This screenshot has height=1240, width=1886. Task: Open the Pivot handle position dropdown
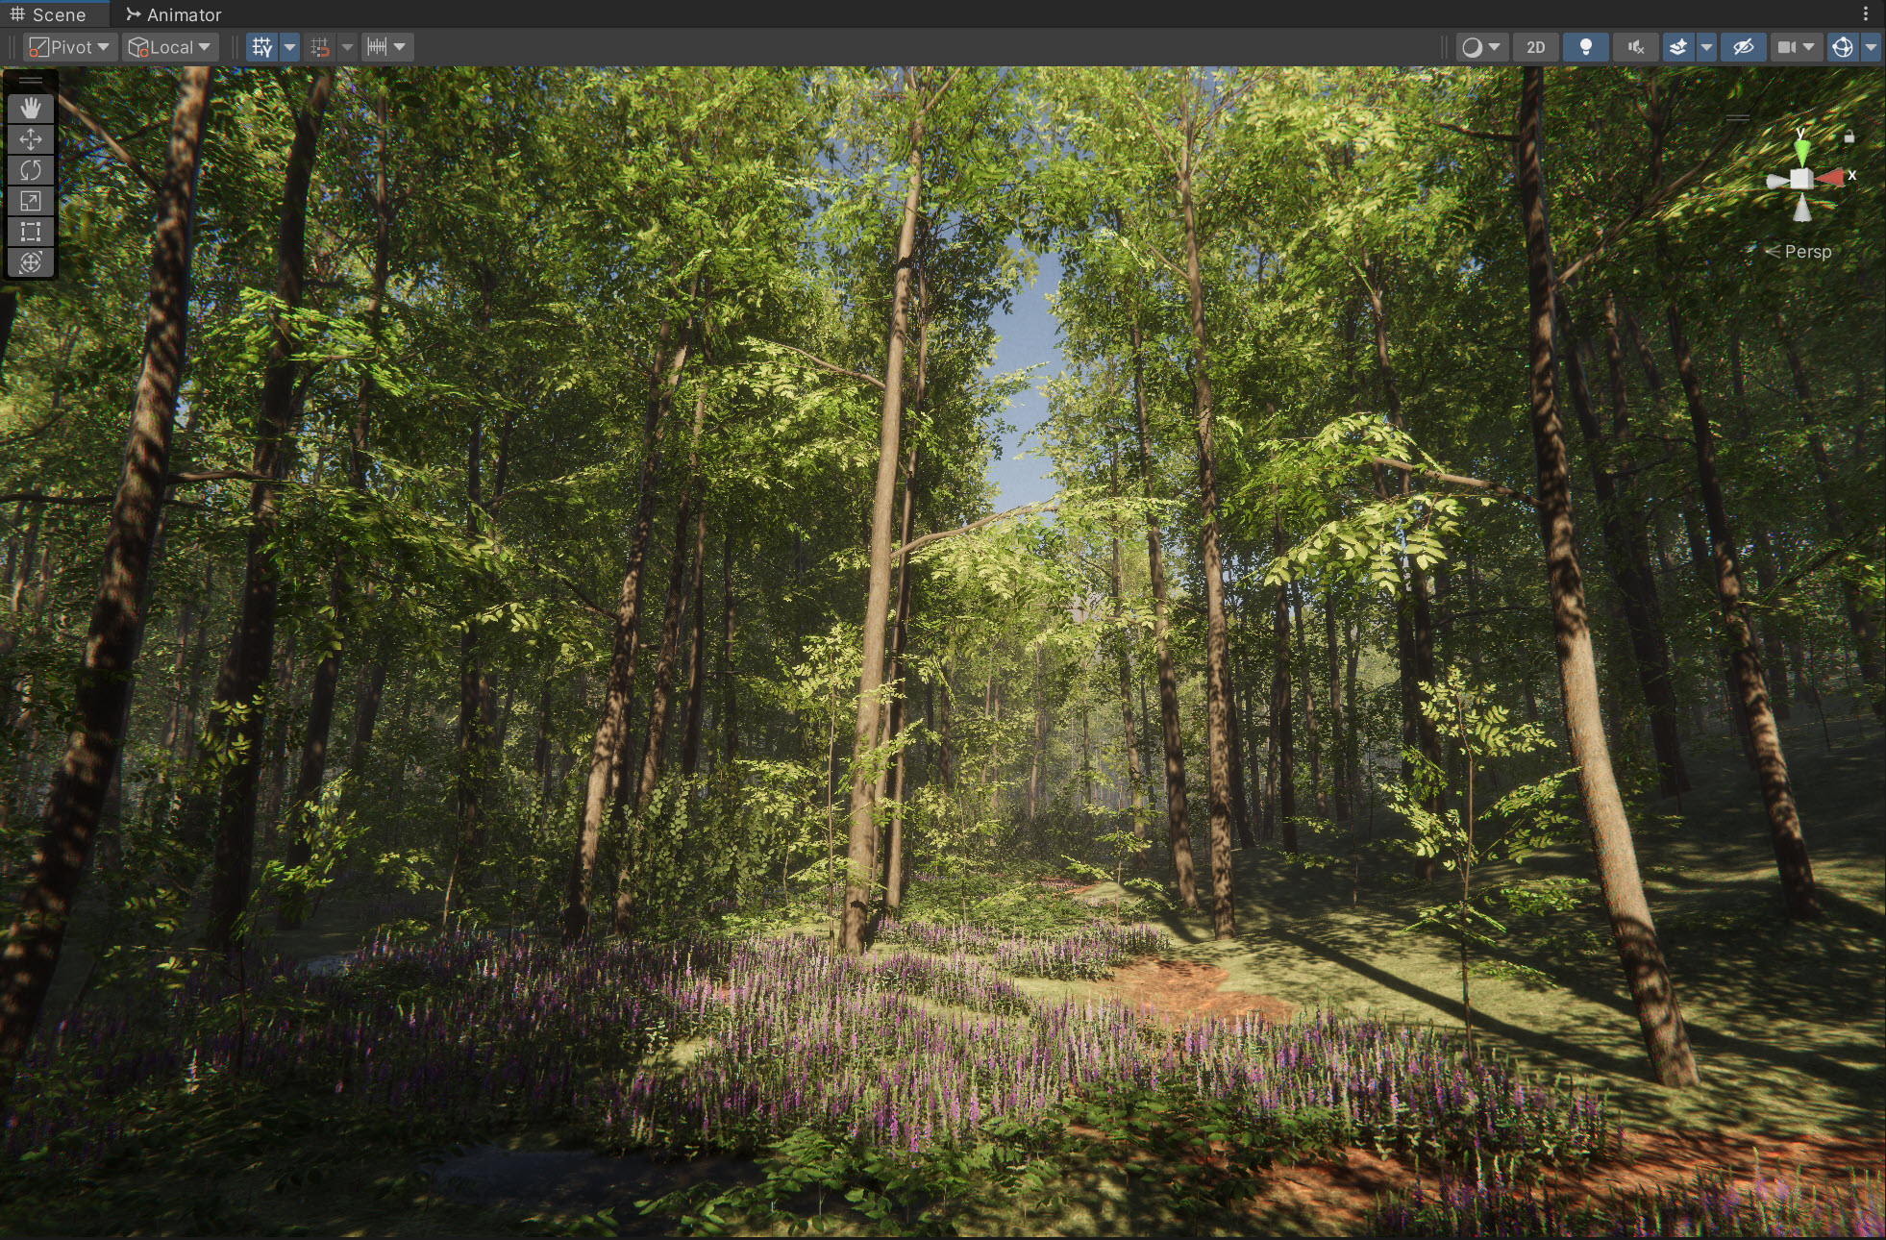pyautogui.click(x=69, y=47)
